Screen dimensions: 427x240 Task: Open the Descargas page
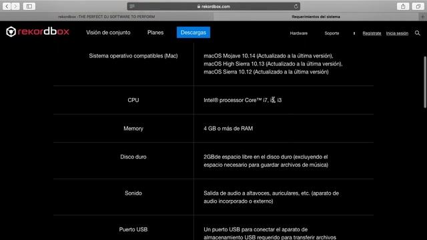[193, 33]
